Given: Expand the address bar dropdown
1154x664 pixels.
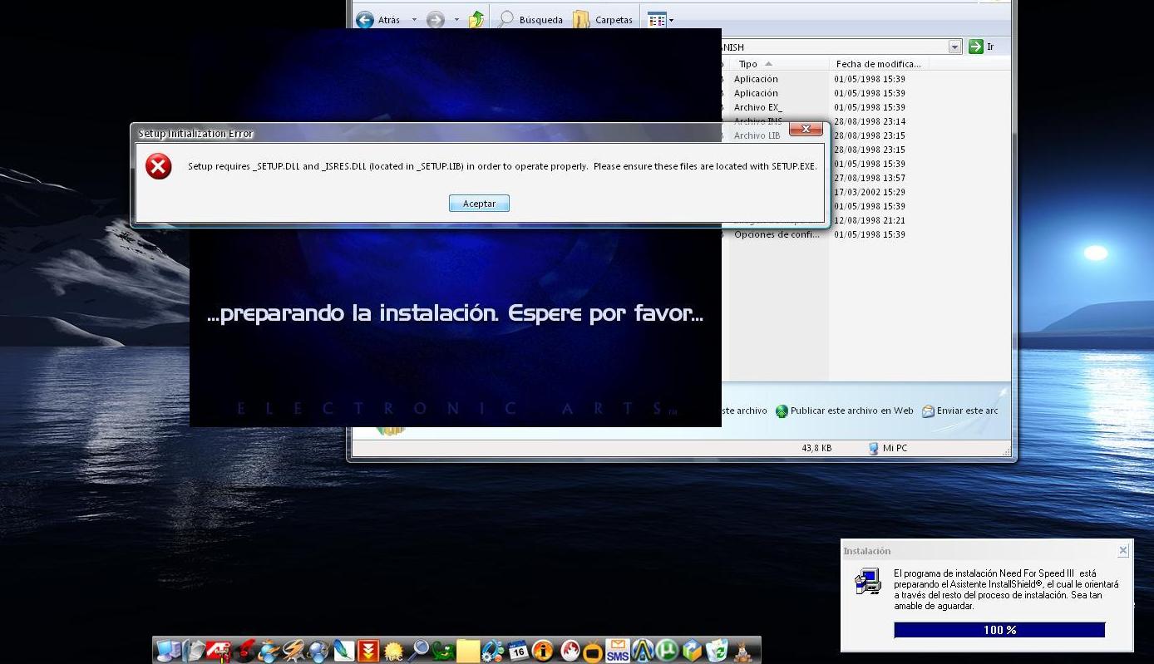Looking at the screenshot, I should [x=954, y=47].
